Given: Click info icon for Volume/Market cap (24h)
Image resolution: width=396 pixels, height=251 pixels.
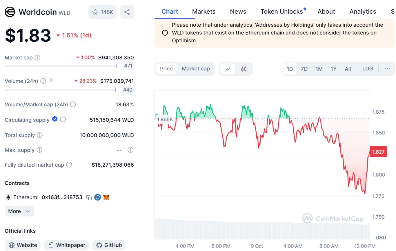Looking at the screenshot, I should pos(73,104).
